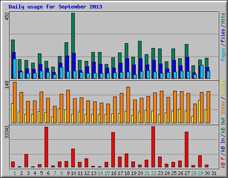This screenshot has width=228, height=178.
Task: Click the top axis value 452
Action: (x=7, y=16)
